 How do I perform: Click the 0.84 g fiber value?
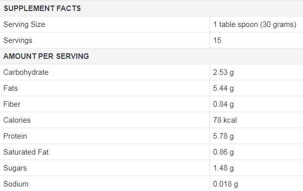[223, 104]
